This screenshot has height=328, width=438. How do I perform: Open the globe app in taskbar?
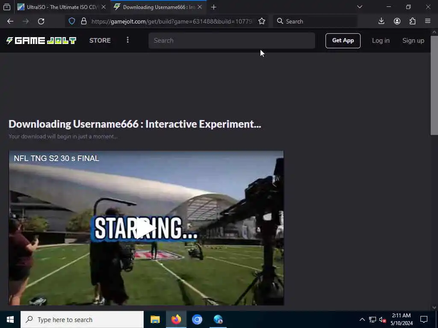coord(218,319)
